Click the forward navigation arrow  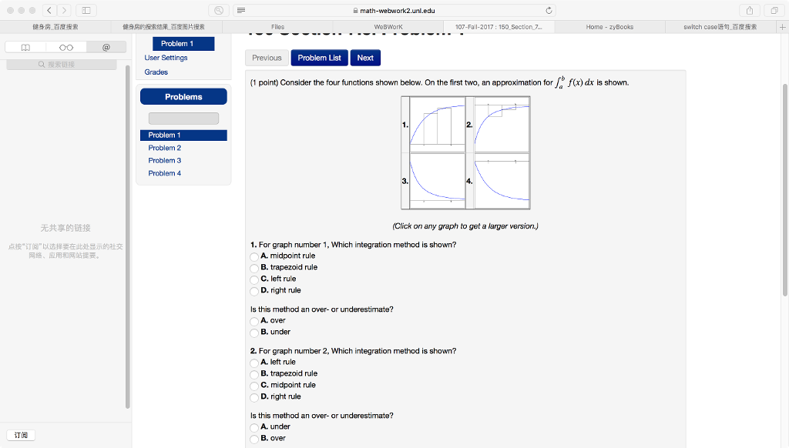pos(65,11)
